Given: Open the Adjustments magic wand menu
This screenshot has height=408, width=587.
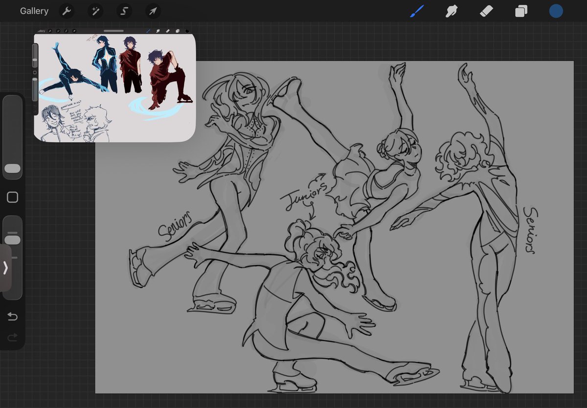Looking at the screenshot, I should pos(95,11).
